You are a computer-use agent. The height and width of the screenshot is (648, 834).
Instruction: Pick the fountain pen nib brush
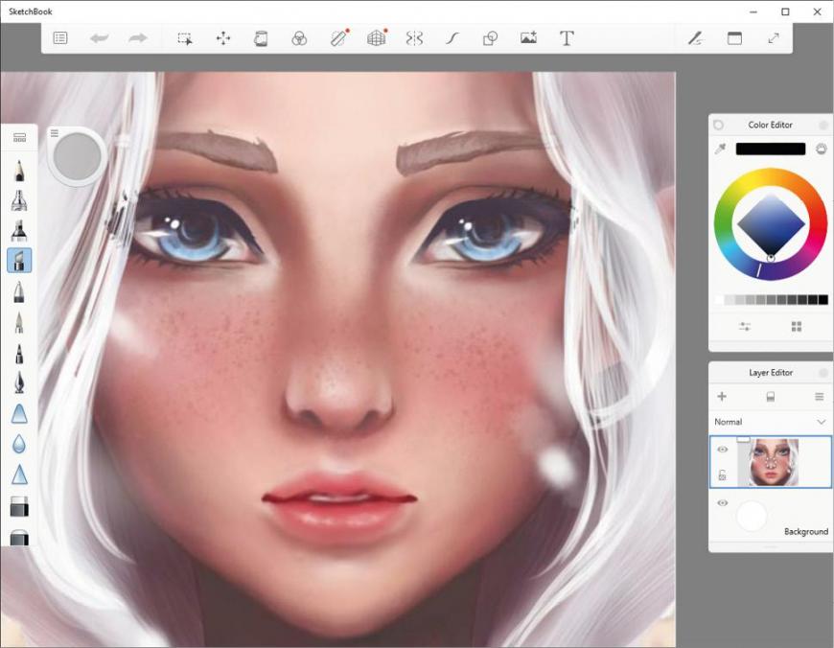19,382
